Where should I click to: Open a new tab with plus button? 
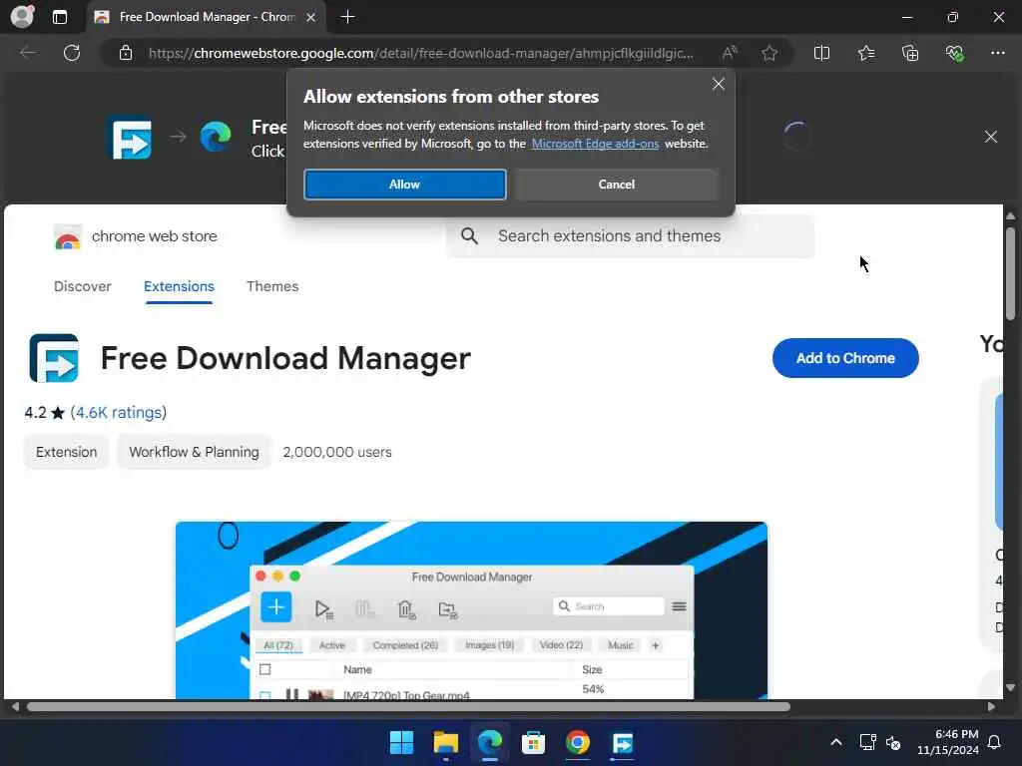point(347,17)
